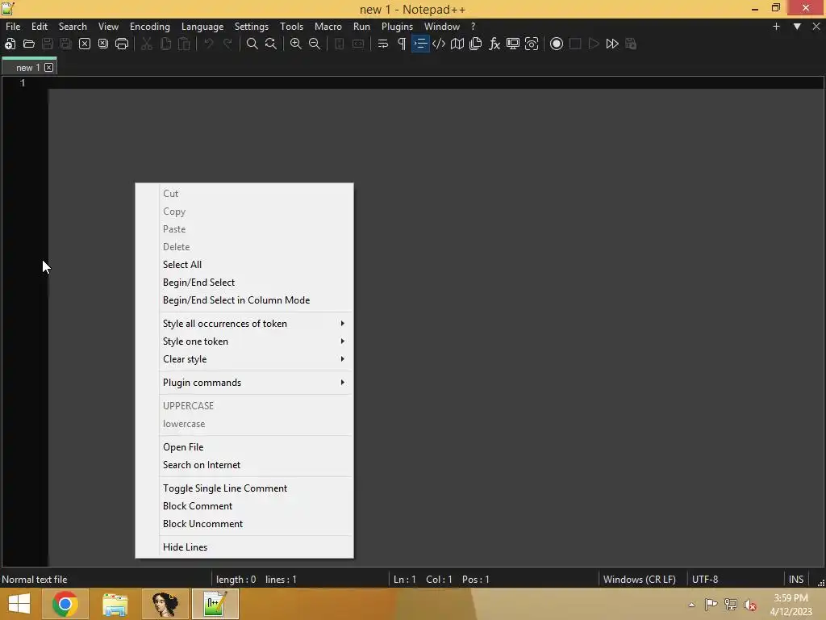Open the Encoding menu
Image resolution: width=826 pixels, height=620 pixels.
pyautogui.click(x=149, y=27)
